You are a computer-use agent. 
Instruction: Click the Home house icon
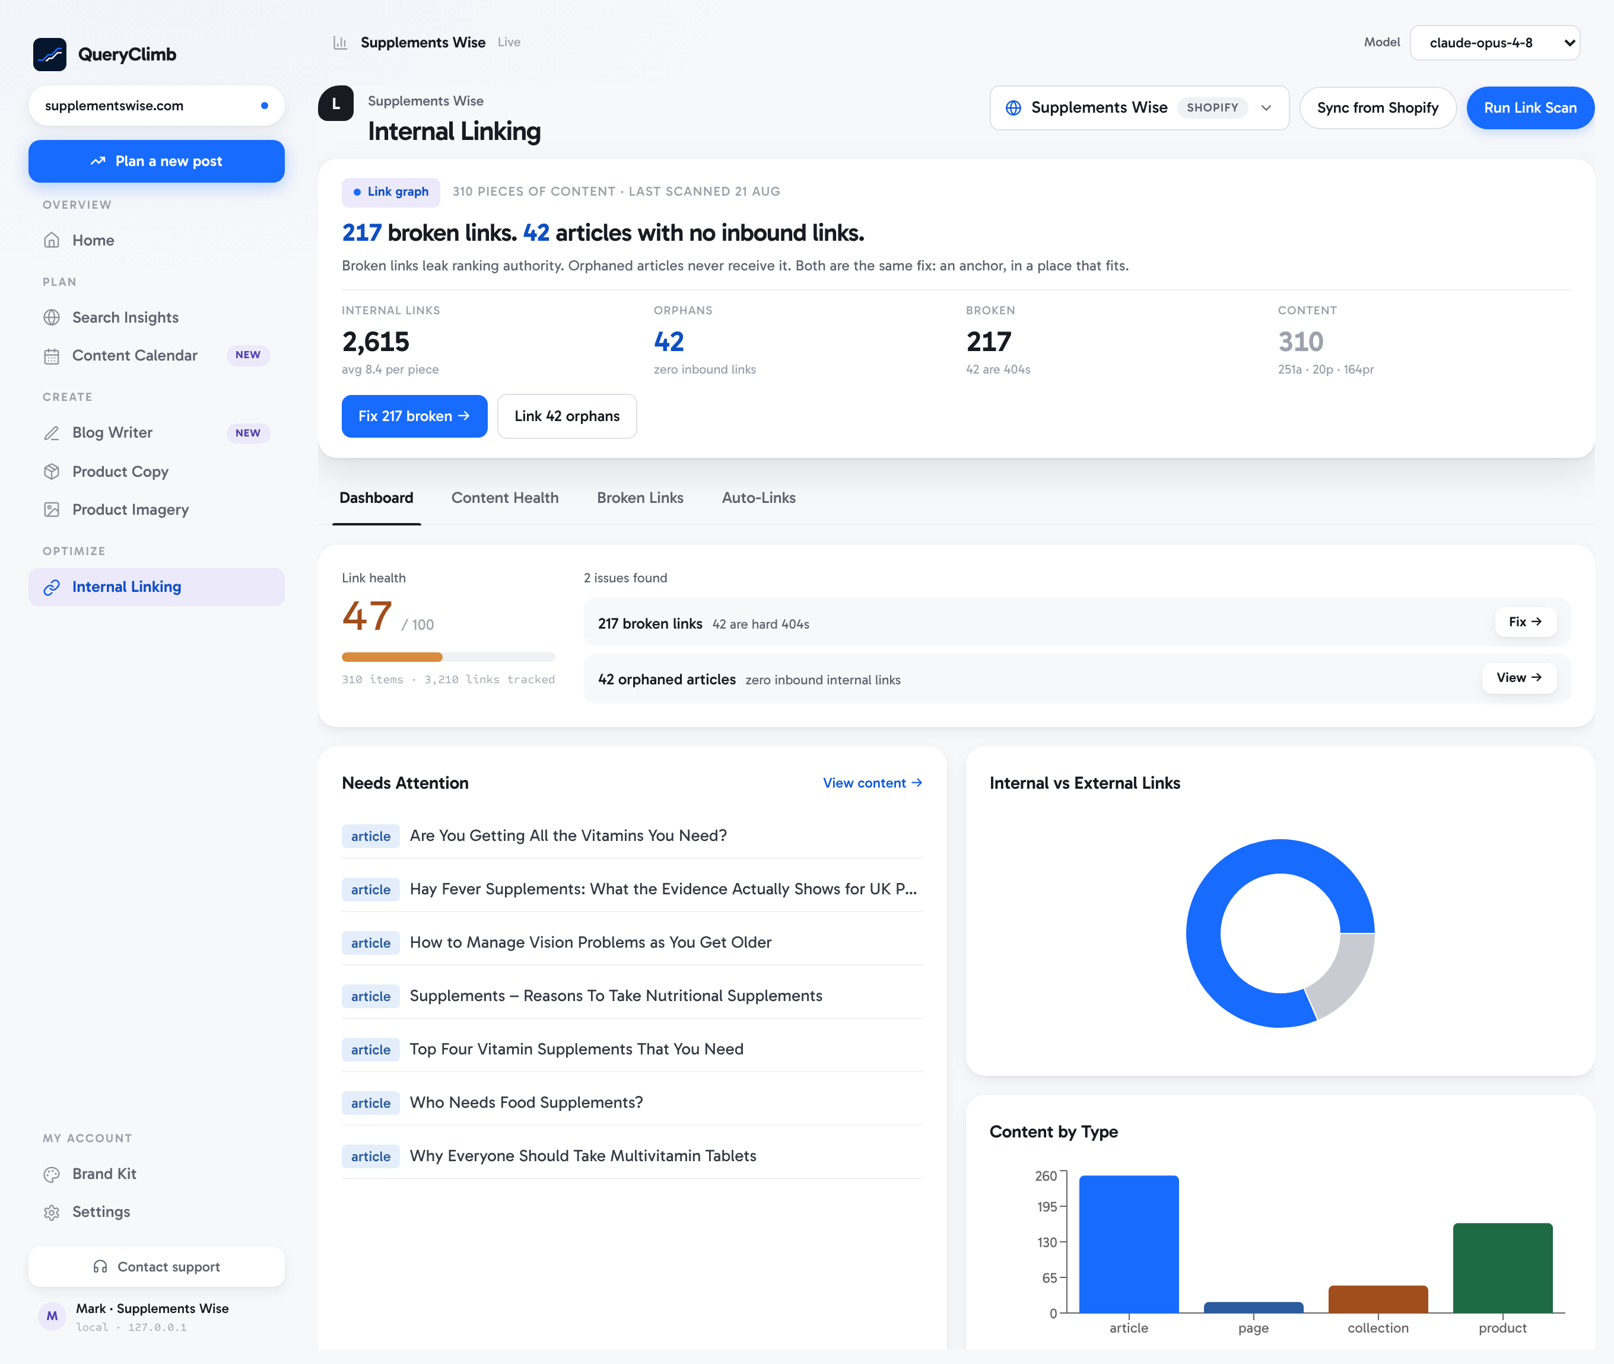click(52, 240)
